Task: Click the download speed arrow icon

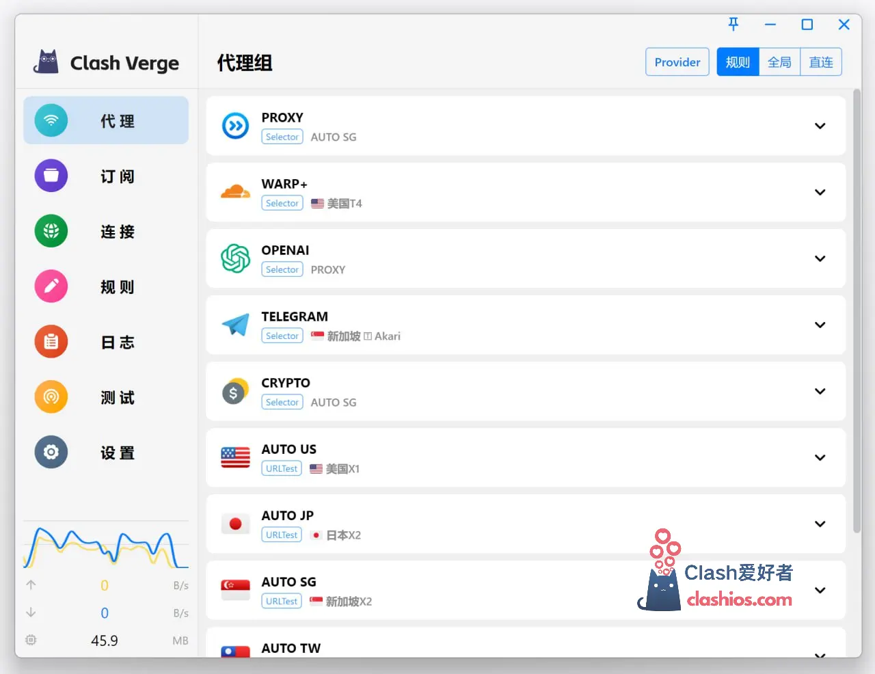Action: tap(31, 612)
